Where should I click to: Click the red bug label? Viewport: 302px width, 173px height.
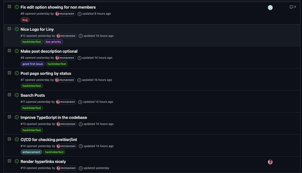point(25,20)
